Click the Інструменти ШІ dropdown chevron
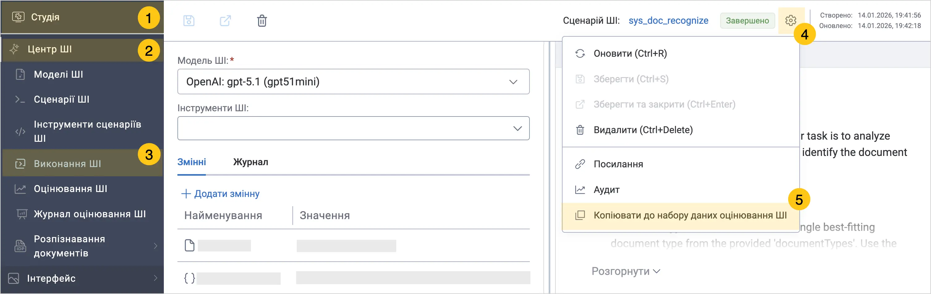 [517, 128]
